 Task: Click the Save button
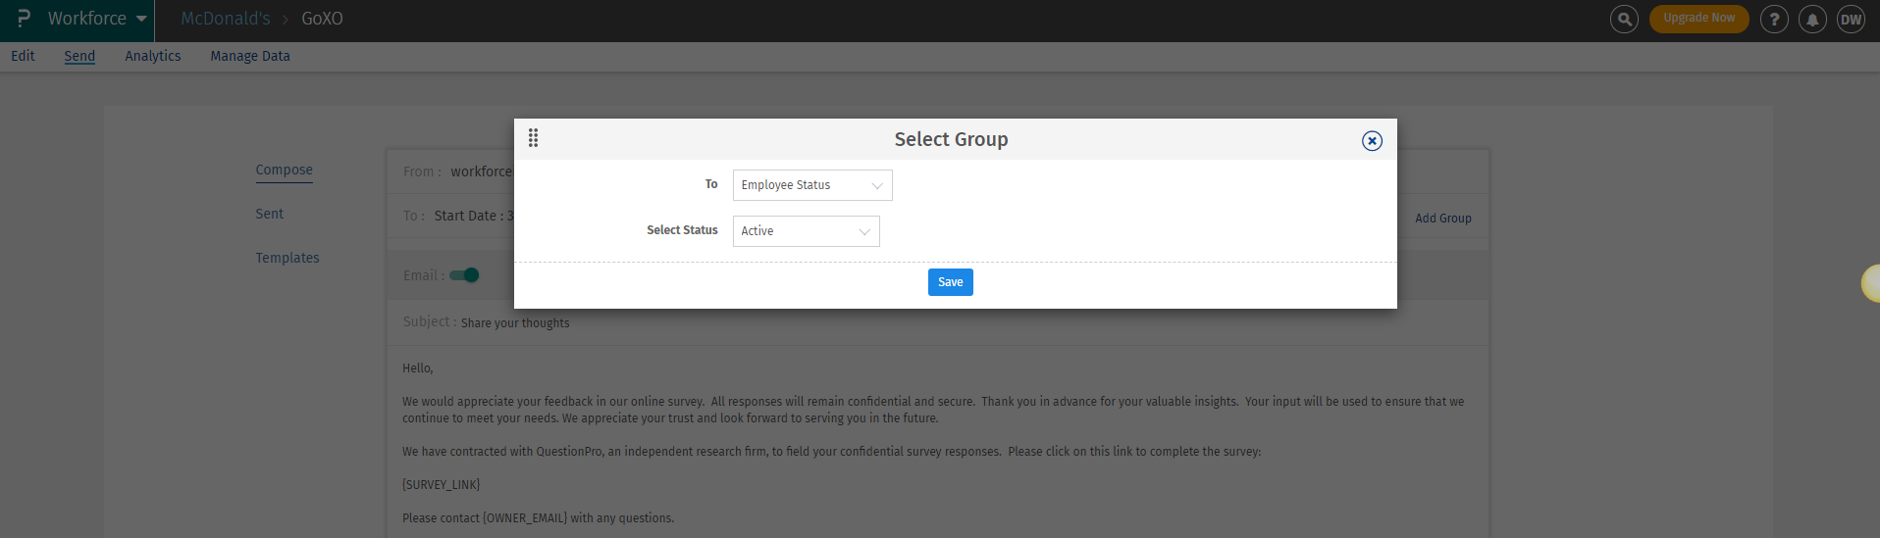coord(951,282)
